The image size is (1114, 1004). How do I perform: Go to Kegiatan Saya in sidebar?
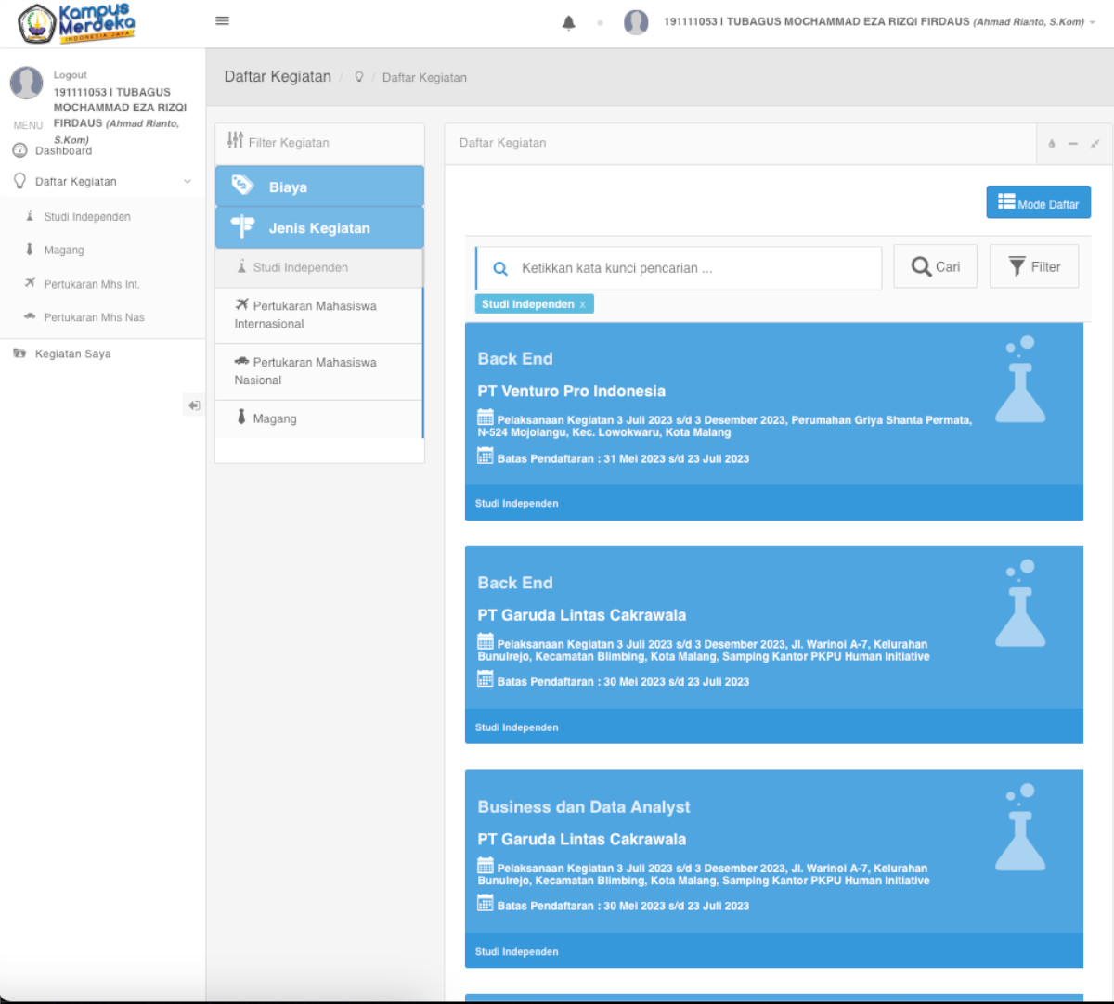(x=72, y=354)
